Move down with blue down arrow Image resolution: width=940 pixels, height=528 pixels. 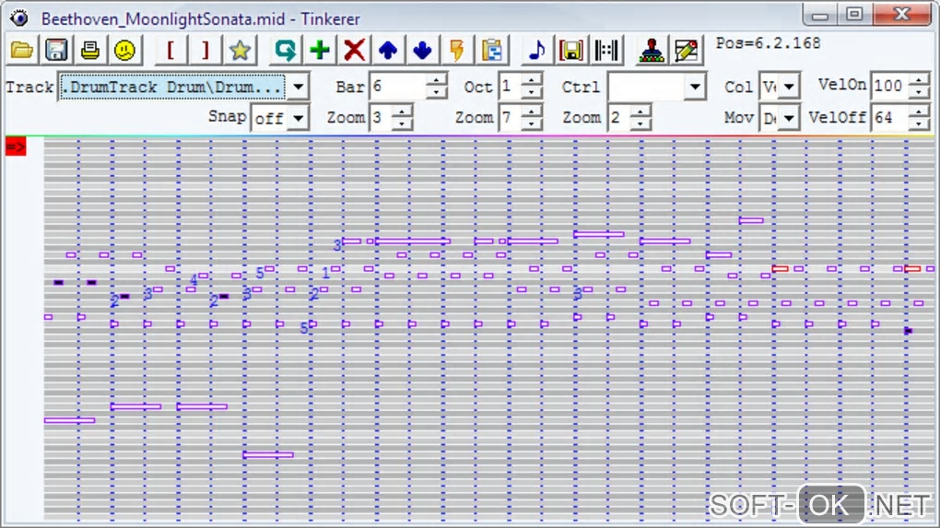(x=422, y=51)
